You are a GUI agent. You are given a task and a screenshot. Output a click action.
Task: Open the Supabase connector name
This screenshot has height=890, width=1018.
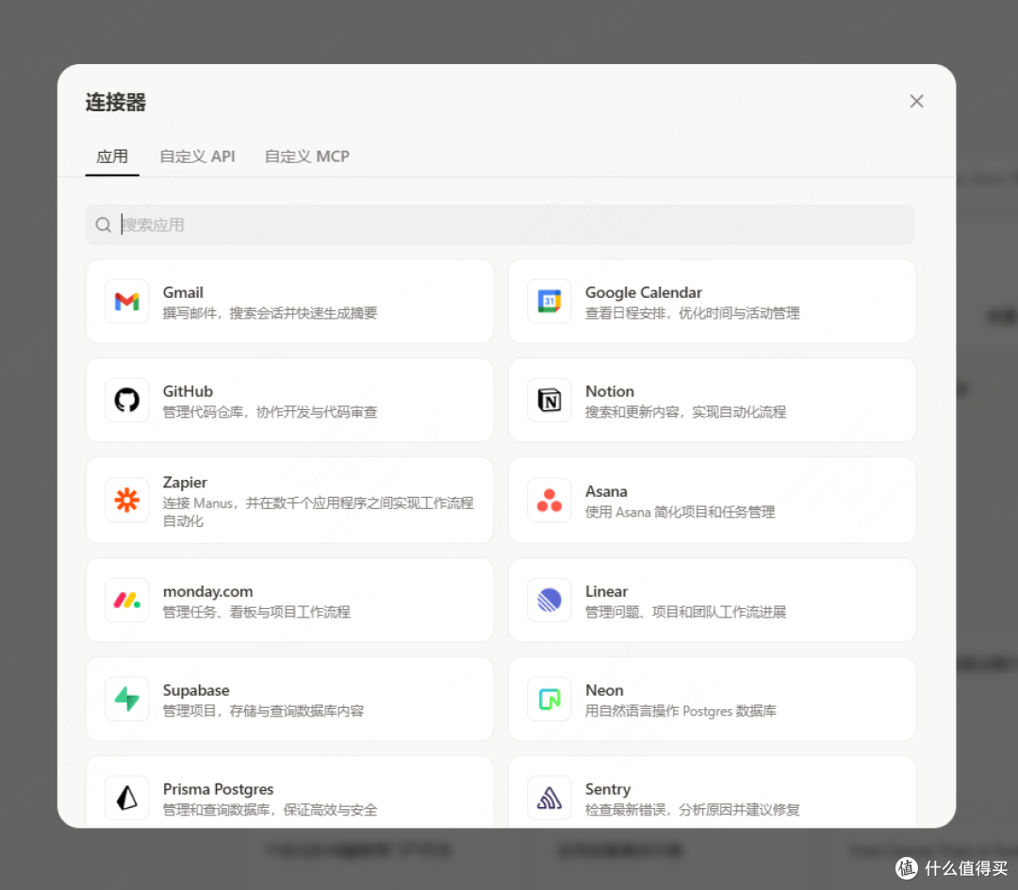click(x=196, y=690)
